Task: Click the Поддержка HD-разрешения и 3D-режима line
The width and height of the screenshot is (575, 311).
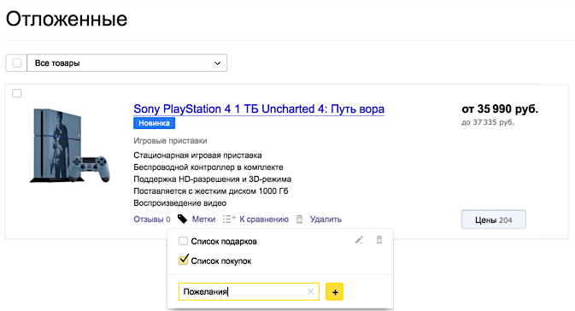Action: point(213,179)
